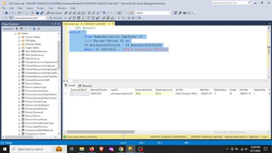Screen dimensions: 272x153
Task: Select the Chief Executive Officer result cell
Action: [187, 93]
